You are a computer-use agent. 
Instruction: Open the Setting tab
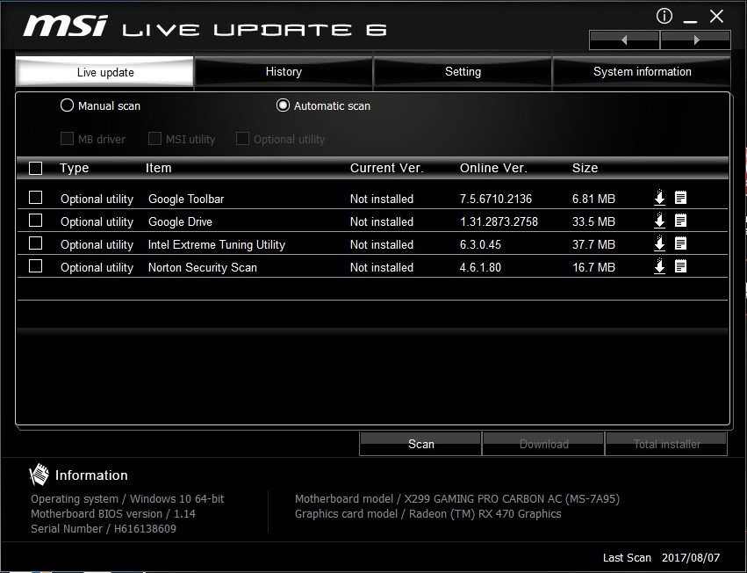click(463, 71)
